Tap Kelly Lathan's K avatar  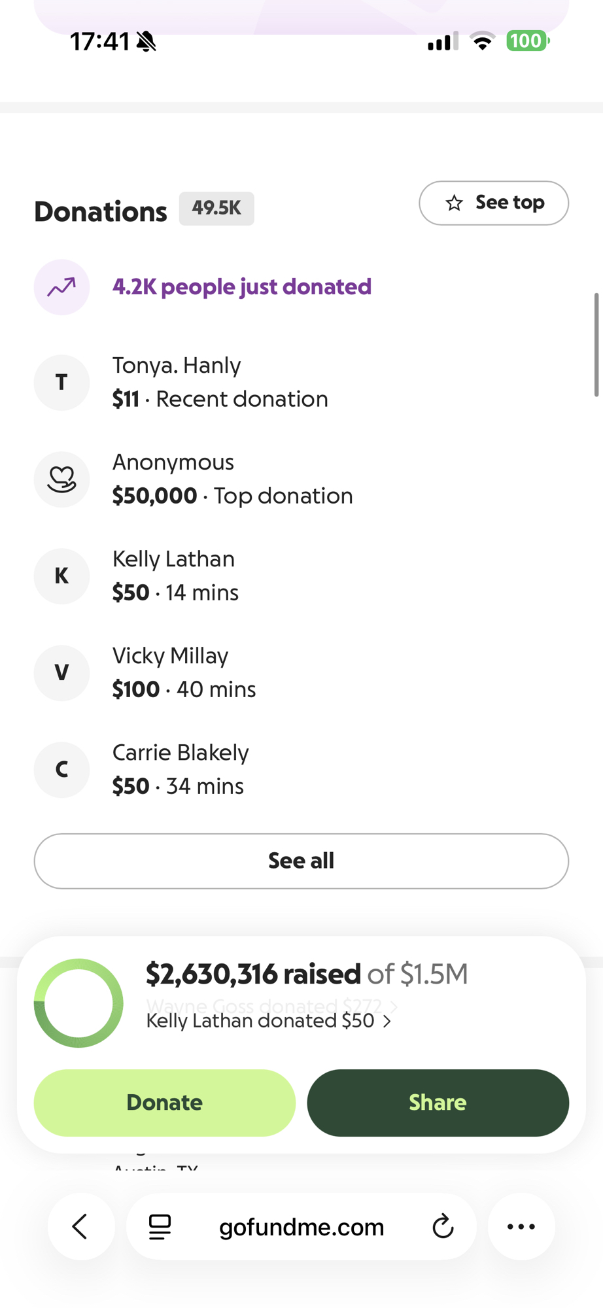pyautogui.click(x=61, y=576)
